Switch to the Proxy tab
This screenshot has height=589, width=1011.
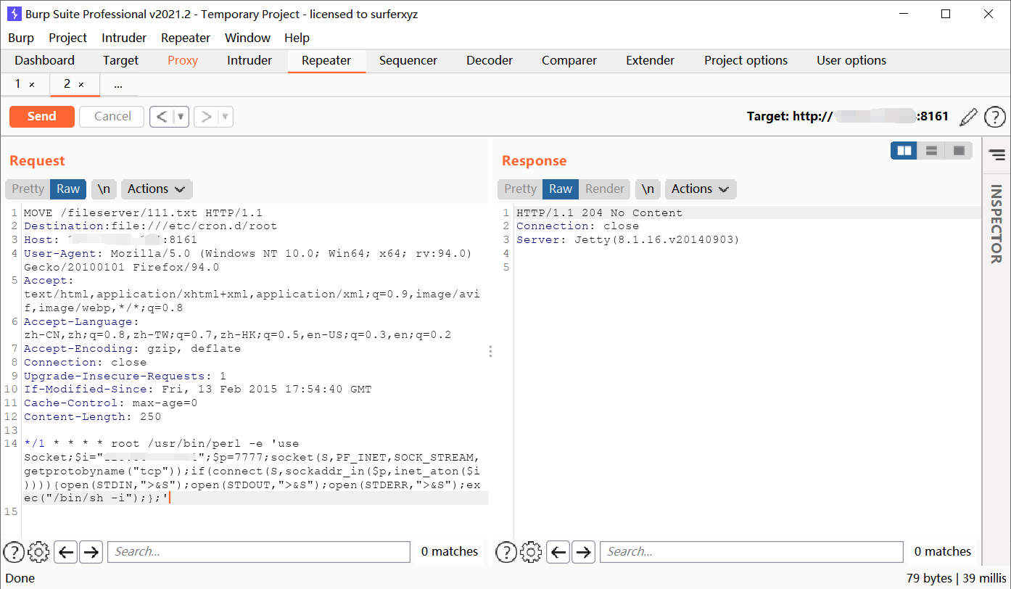(x=183, y=61)
